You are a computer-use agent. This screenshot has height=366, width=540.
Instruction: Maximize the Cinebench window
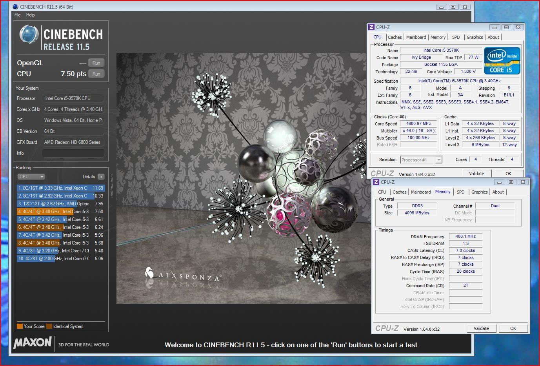click(453, 7)
